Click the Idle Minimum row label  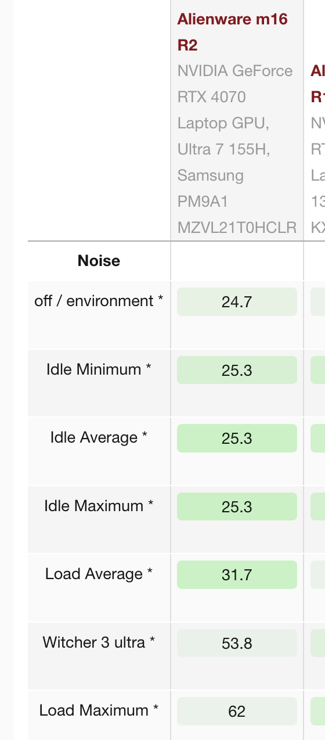tap(99, 369)
